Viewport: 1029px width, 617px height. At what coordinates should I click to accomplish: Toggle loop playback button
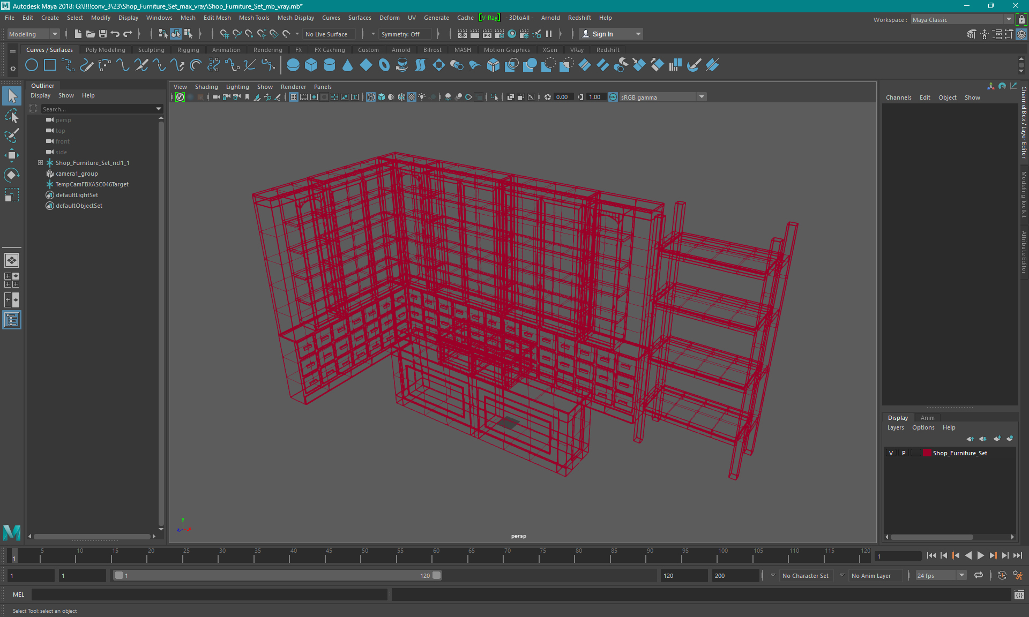(979, 575)
